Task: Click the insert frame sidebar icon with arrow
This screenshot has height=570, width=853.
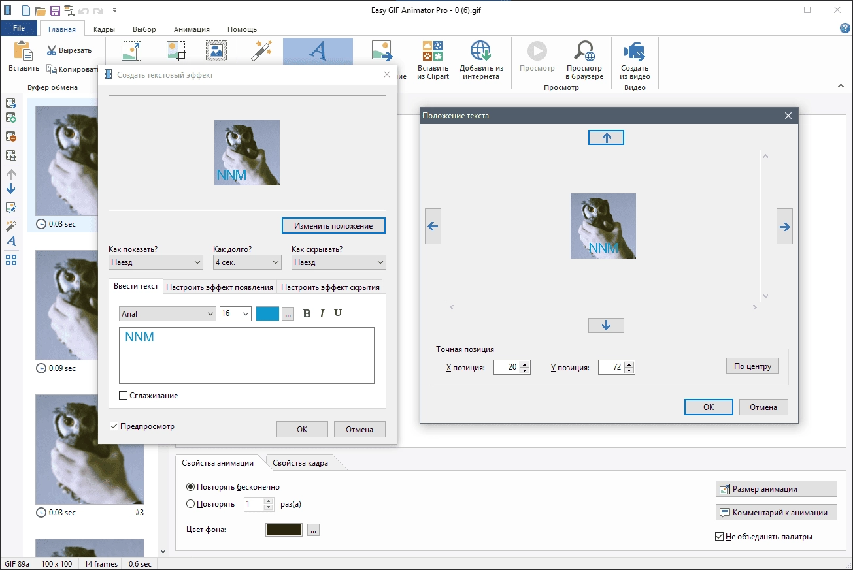Action: tap(11, 103)
